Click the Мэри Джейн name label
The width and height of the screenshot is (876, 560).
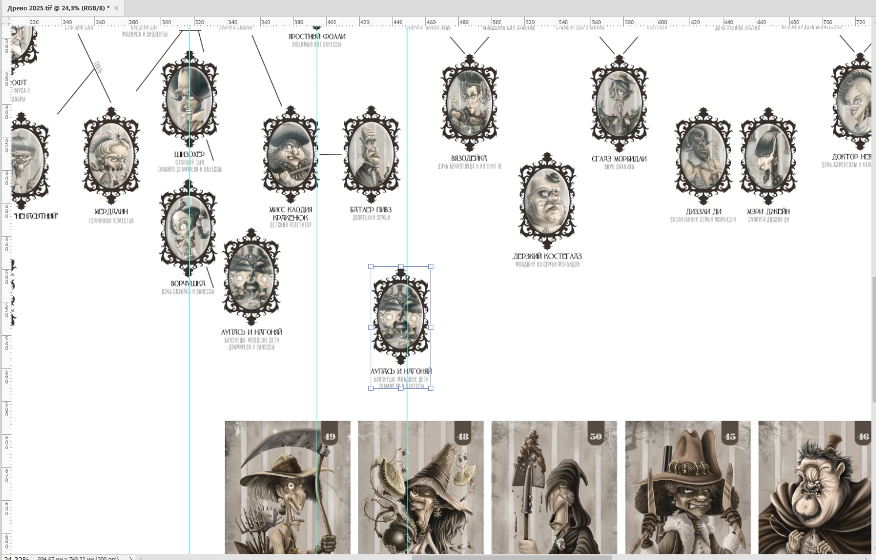coord(768,212)
